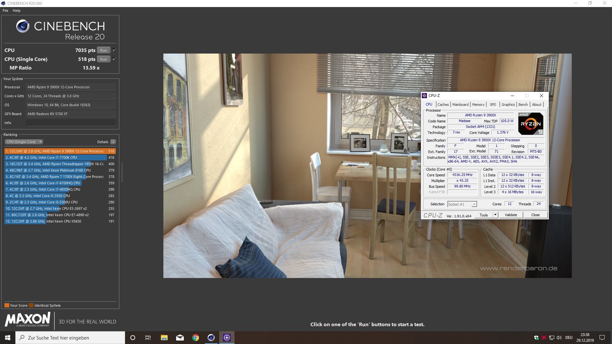Open the Mail app from the taskbar
Screen dimensions: 612x344
click(x=180, y=338)
